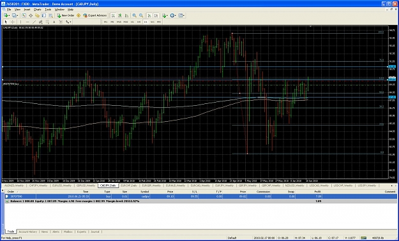Image resolution: width=399 pixels, height=241 pixels.
Task: Switch chart to D1 timeframe
Action: pyautogui.click(x=146, y=22)
